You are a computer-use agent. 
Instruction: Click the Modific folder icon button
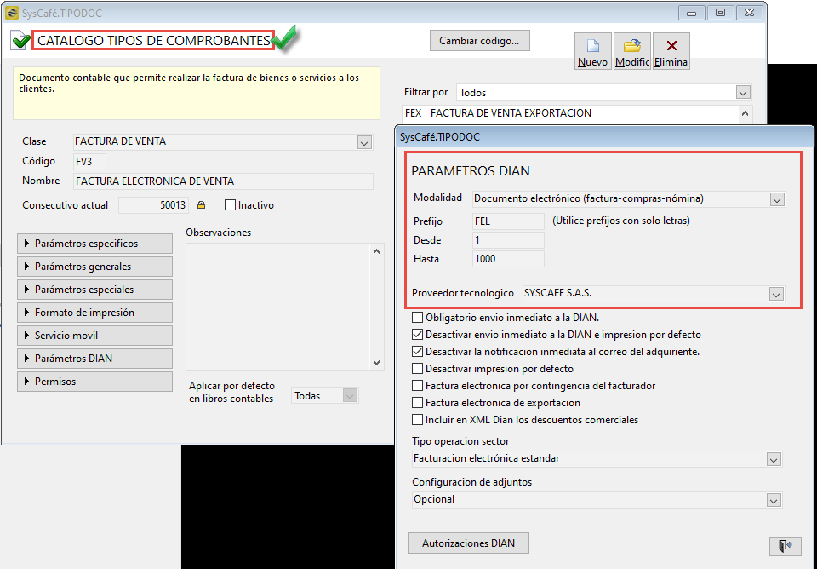[632, 51]
